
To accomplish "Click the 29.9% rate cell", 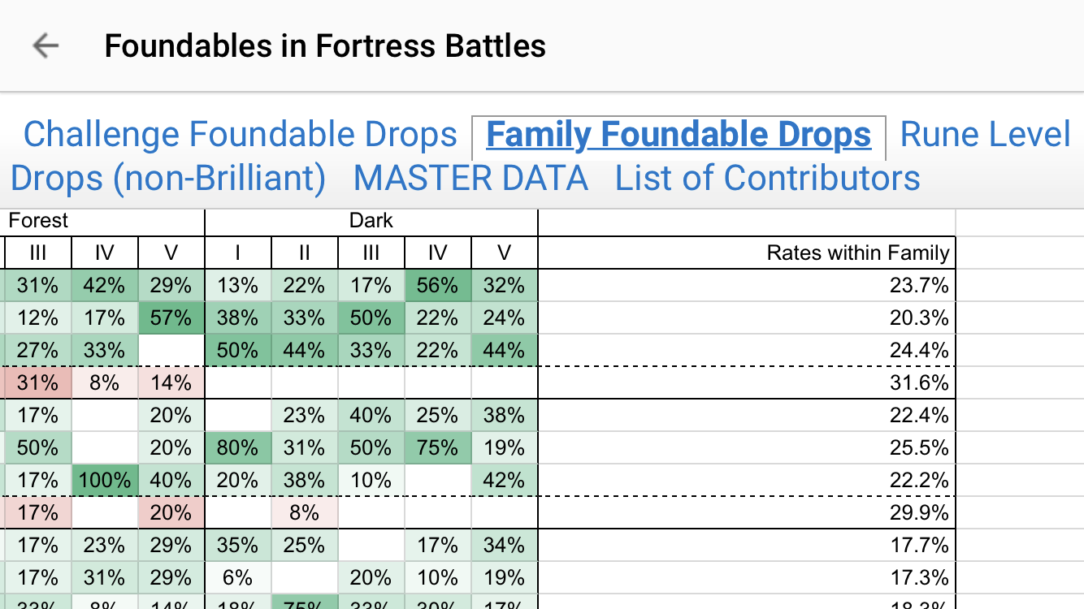I will click(918, 512).
